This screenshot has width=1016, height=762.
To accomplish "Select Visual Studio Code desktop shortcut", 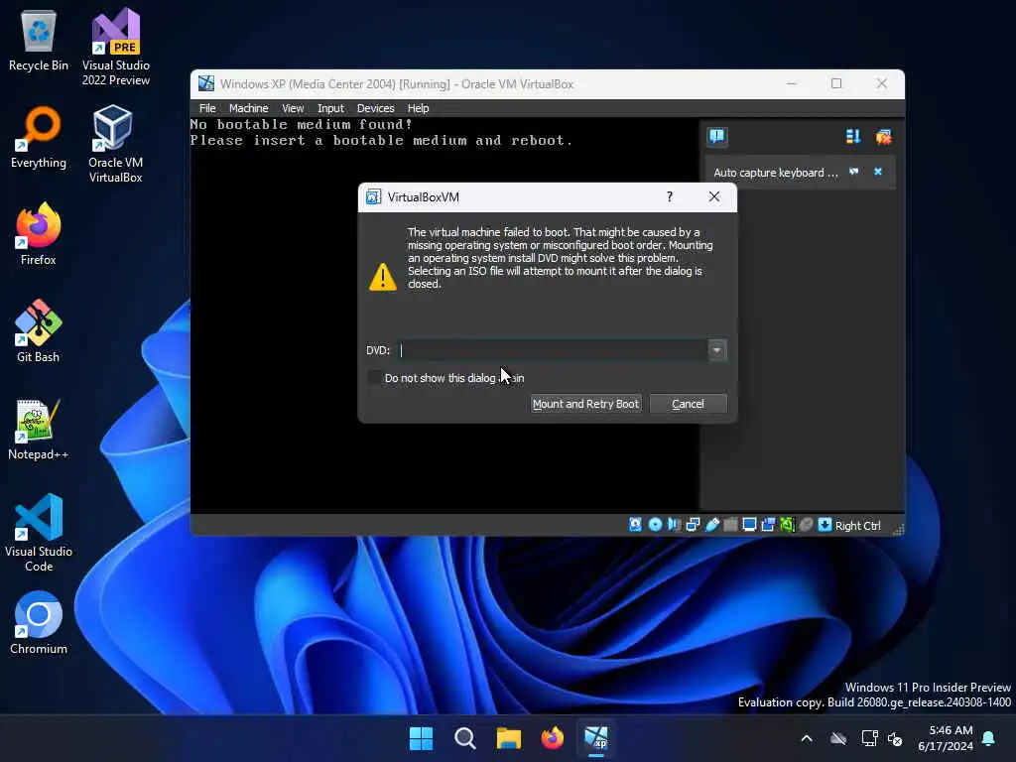I will point(39,533).
